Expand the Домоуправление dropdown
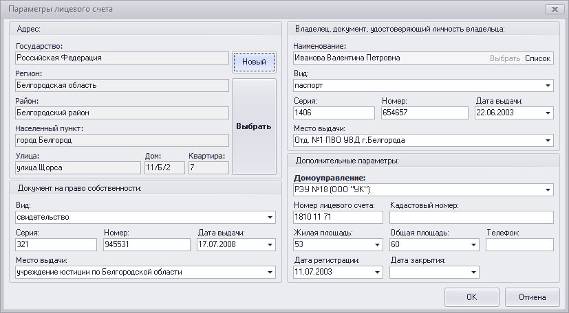 [548, 190]
